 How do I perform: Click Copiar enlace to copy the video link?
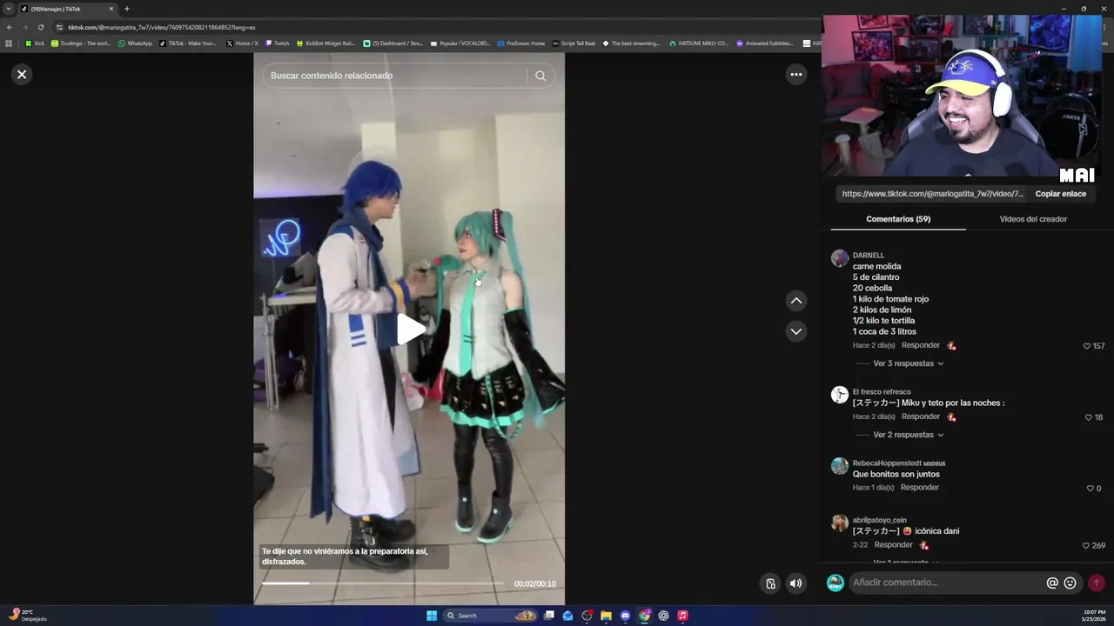(1060, 194)
